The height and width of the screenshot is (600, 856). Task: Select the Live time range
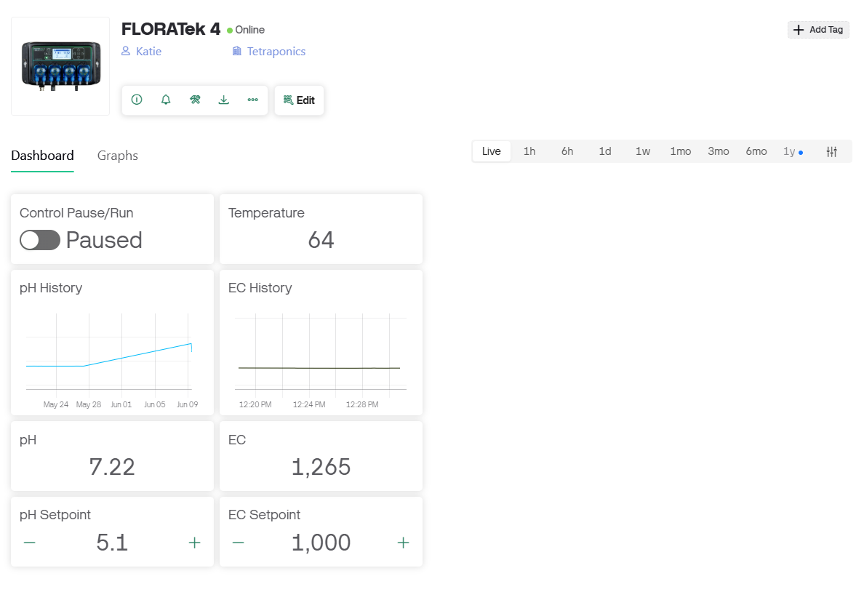pyautogui.click(x=492, y=151)
